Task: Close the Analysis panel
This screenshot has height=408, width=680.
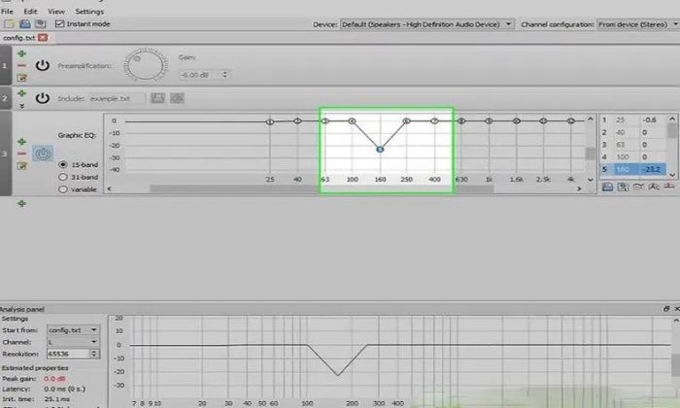Action: click(x=677, y=309)
